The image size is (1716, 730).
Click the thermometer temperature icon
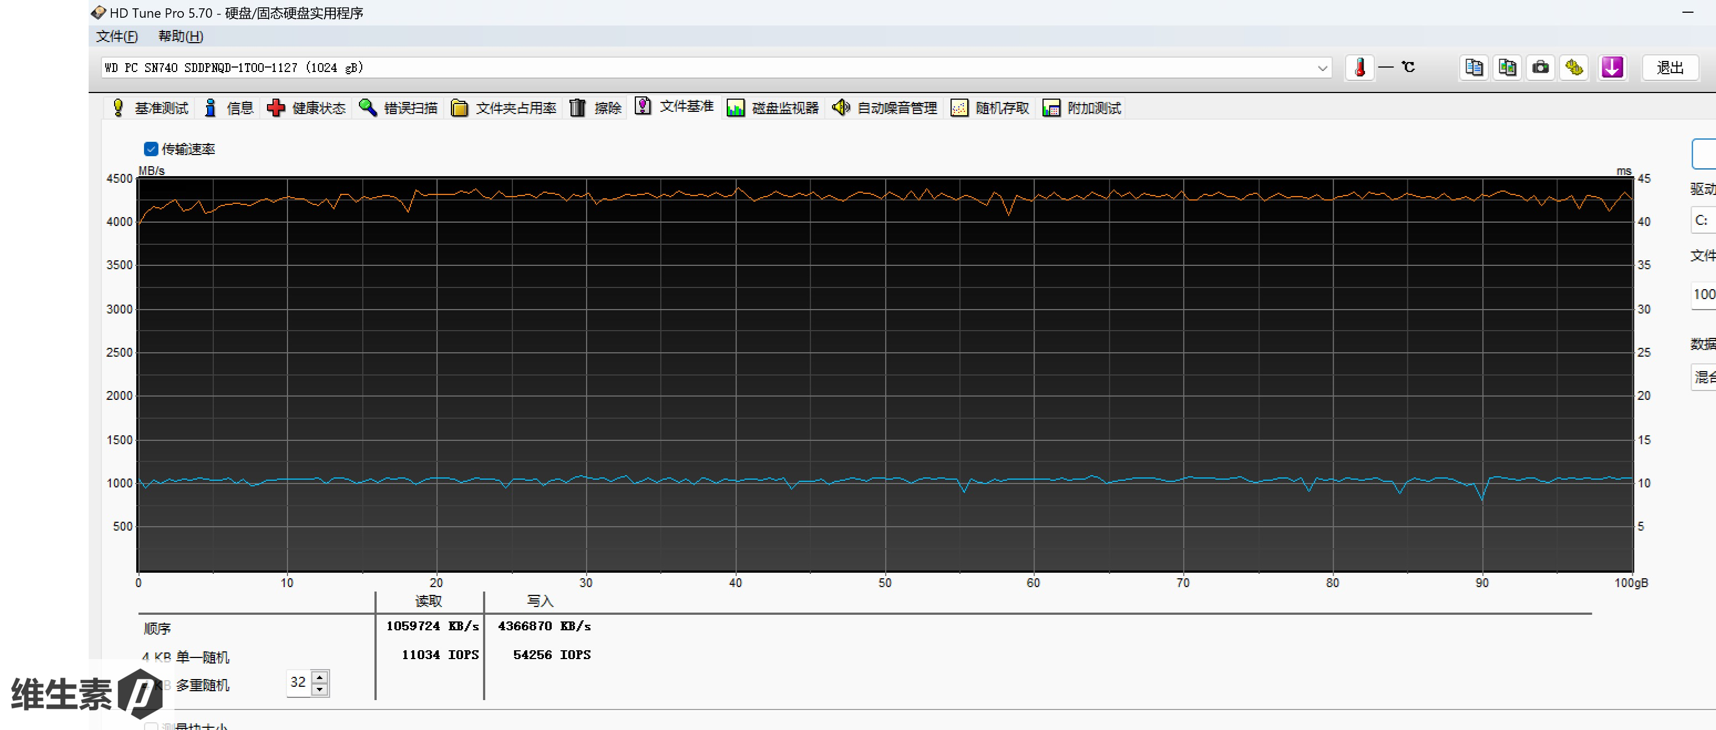1360,67
